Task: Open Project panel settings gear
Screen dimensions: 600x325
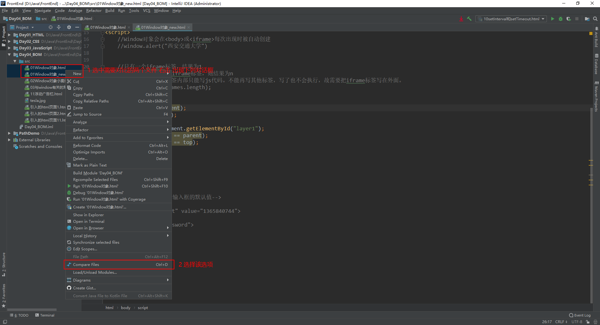Action: click(x=69, y=27)
